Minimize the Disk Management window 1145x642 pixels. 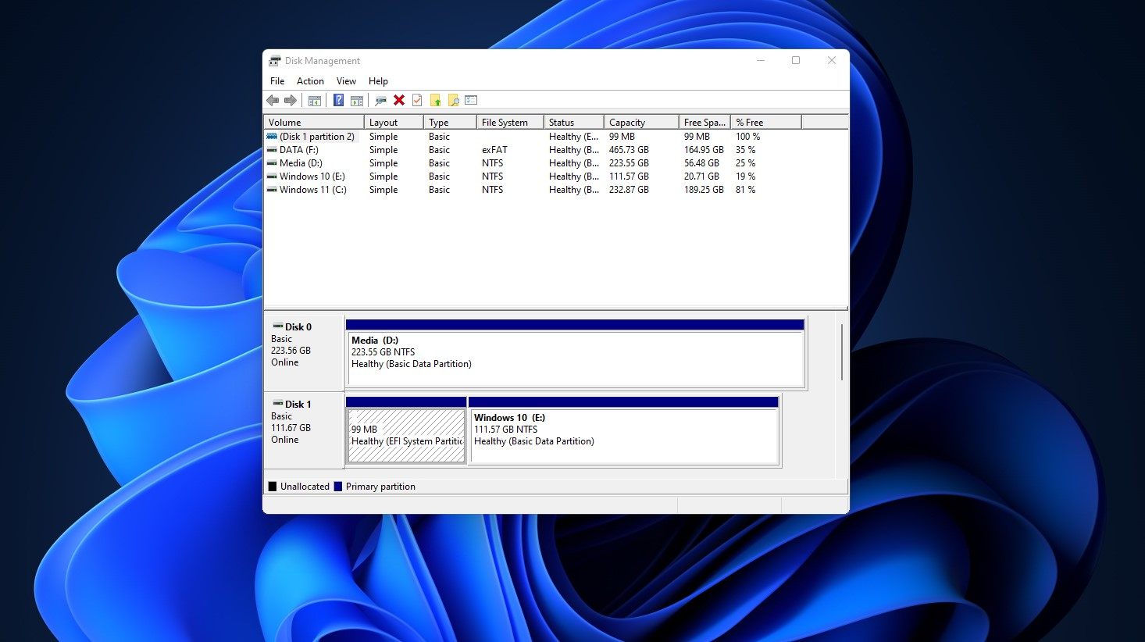coord(760,61)
